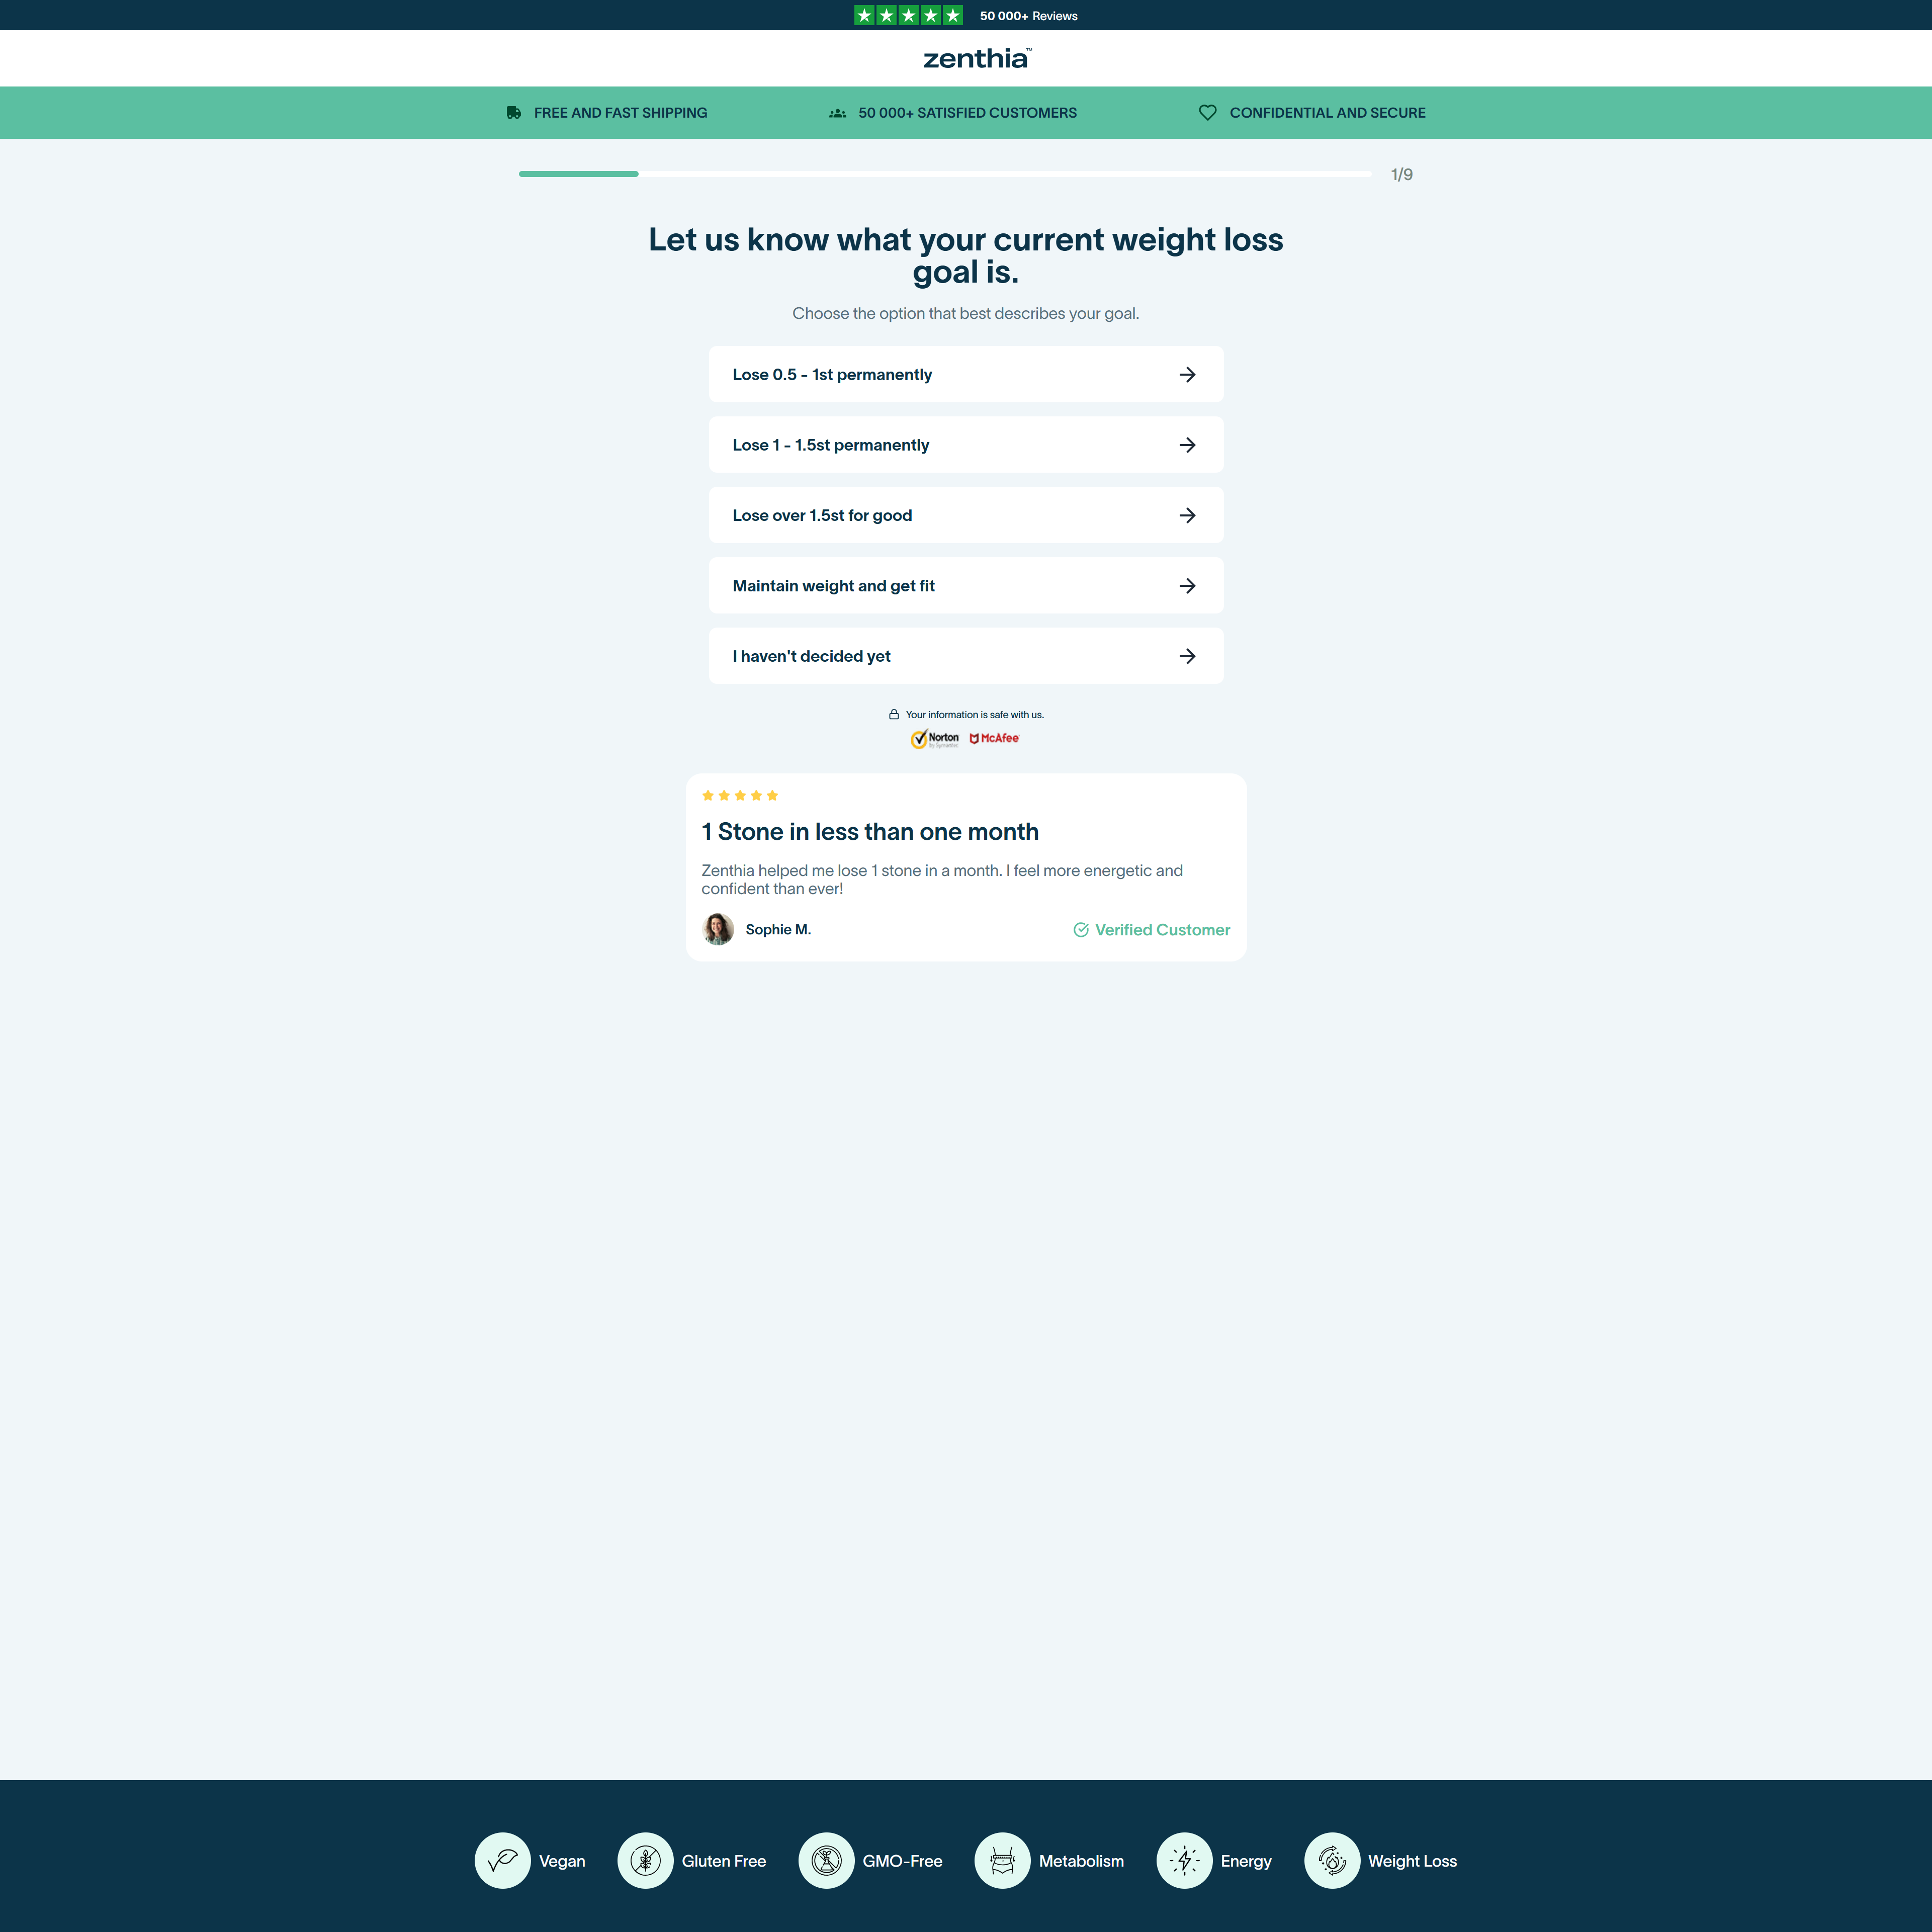Choose "Lose 1 - 1.5st permanently" goal
Viewport: 1932px width, 1932px height.
pos(965,445)
